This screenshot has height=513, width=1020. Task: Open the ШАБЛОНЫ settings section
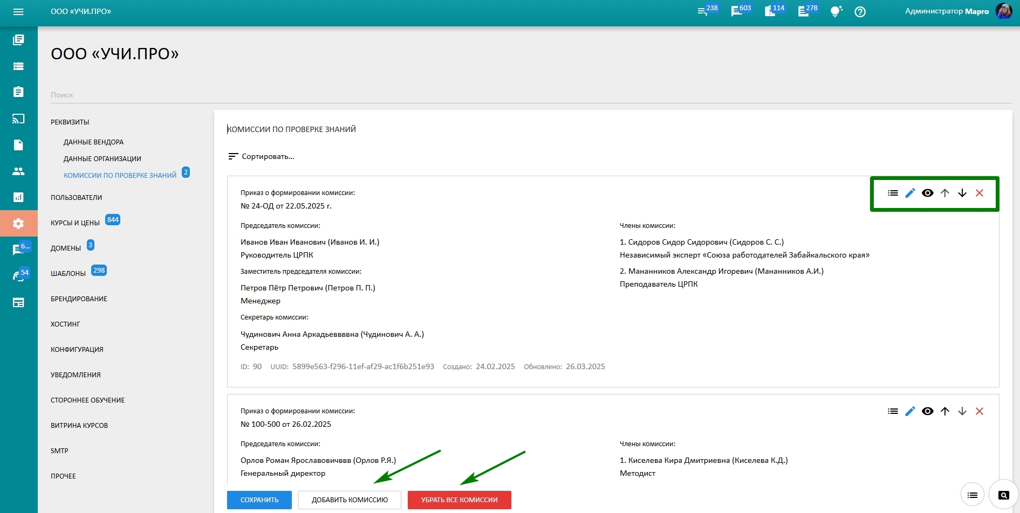coord(69,274)
